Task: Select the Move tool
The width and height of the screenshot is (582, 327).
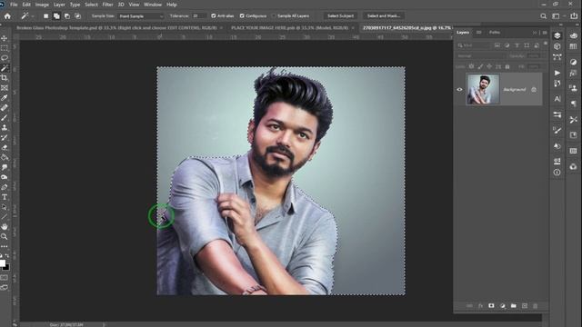Action: click(5, 38)
